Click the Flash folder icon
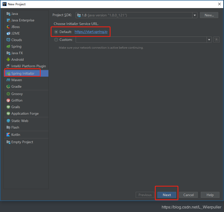Image resolution: width=224 pixels, height=212 pixels. coord(8,127)
